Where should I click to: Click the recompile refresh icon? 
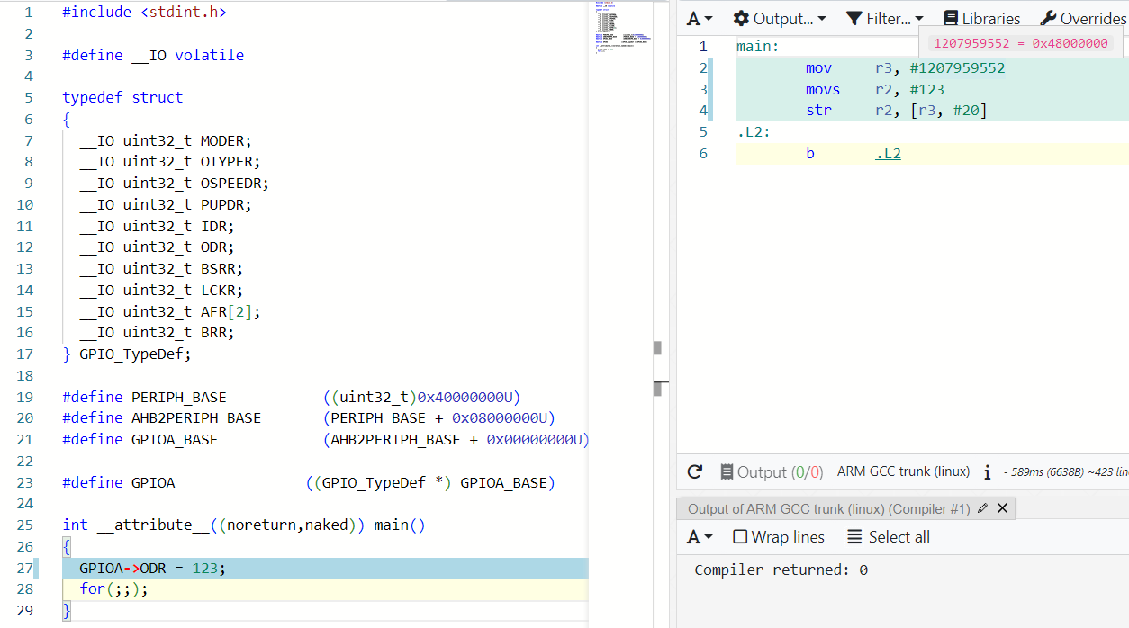pos(694,471)
